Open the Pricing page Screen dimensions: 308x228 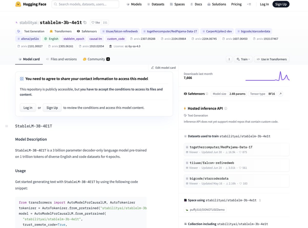tap(236, 4)
